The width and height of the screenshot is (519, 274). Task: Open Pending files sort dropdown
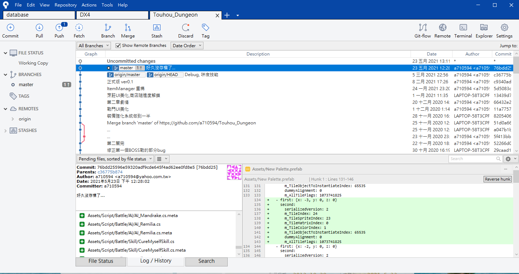(x=115, y=159)
